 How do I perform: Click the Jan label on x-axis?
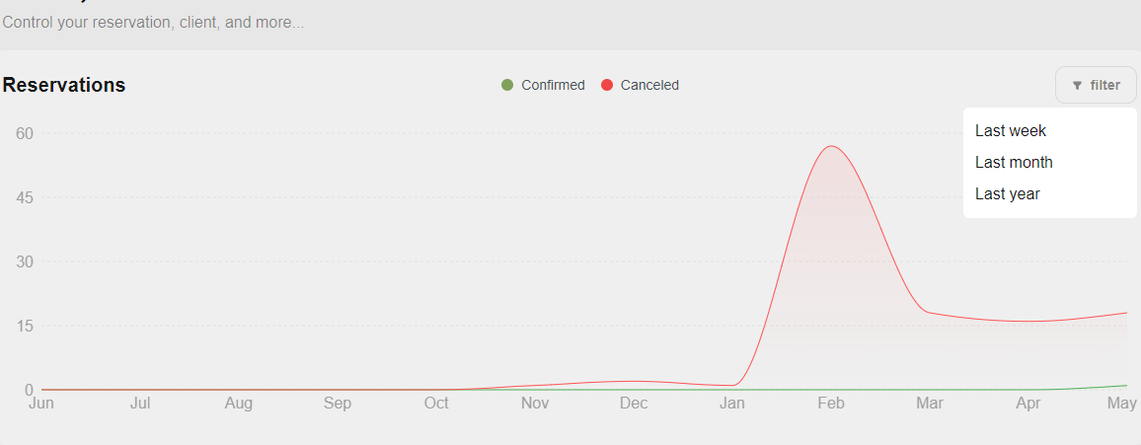pos(732,403)
